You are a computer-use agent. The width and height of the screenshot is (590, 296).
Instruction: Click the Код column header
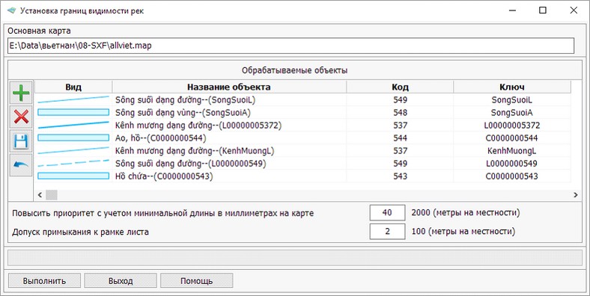[x=400, y=87]
